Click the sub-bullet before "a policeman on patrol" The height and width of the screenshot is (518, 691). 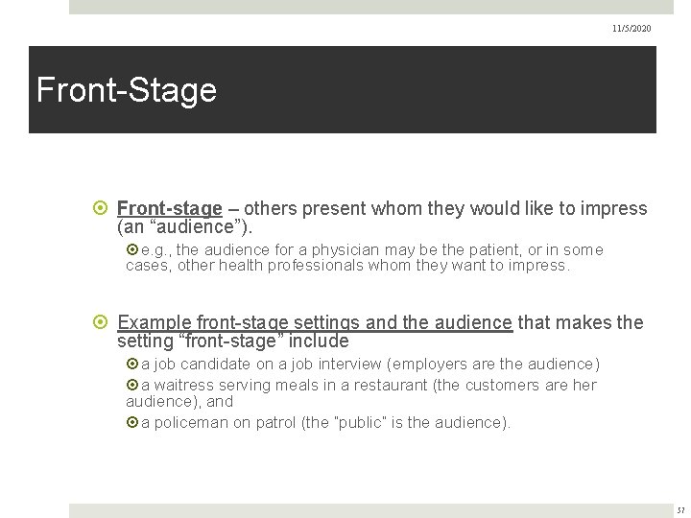click(x=132, y=422)
